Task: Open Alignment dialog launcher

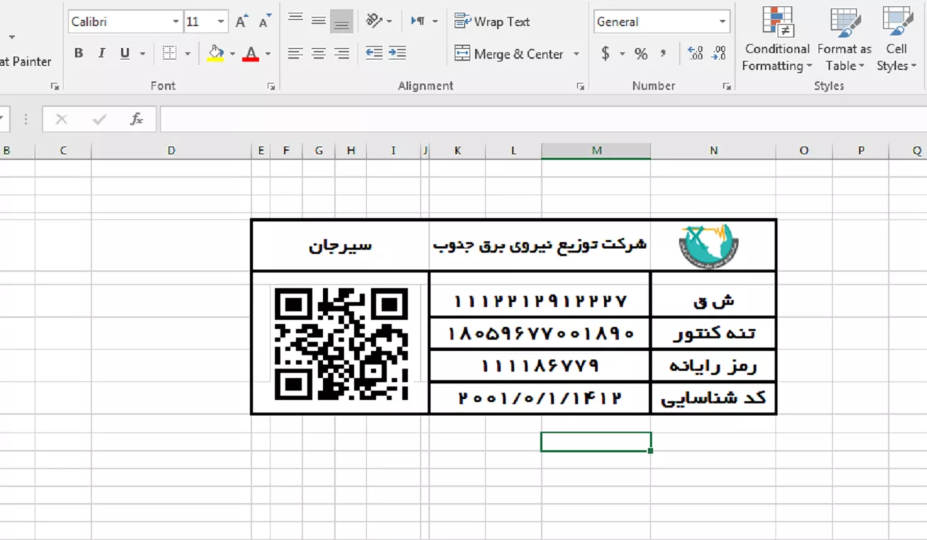Action: (x=581, y=86)
